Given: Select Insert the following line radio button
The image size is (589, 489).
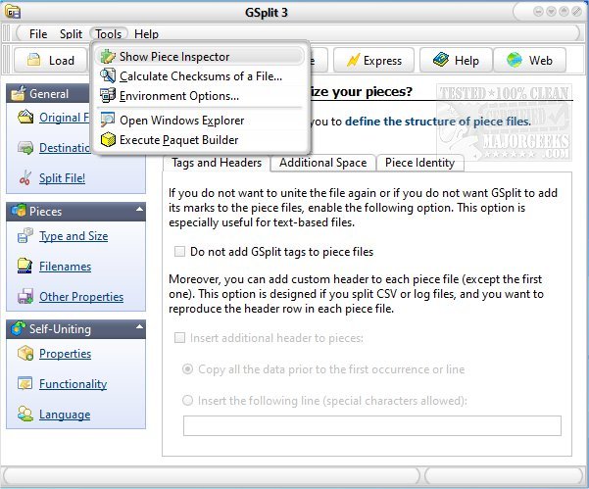Looking at the screenshot, I should [x=187, y=401].
